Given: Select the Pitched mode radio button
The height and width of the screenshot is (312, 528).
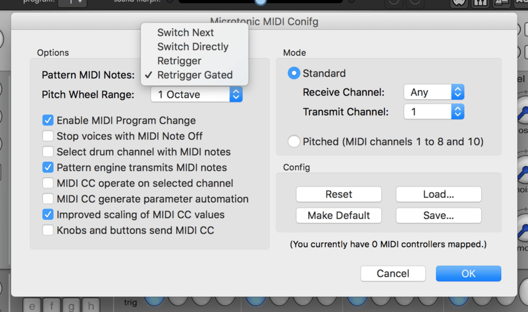Looking at the screenshot, I should [294, 142].
